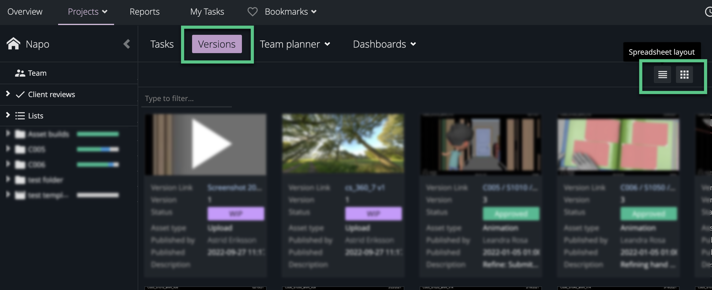Click the Type to filter input field

187,98
